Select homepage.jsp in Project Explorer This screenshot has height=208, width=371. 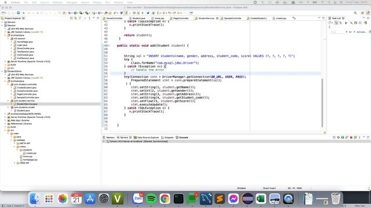click(x=30, y=159)
